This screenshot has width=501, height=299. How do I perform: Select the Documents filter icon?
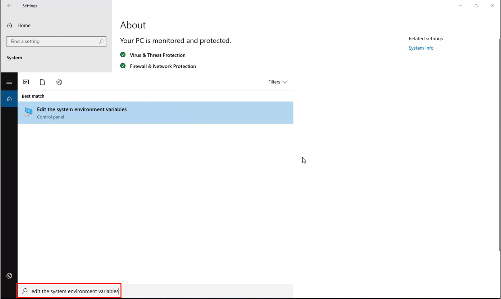pyautogui.click(x=42, y=82)
